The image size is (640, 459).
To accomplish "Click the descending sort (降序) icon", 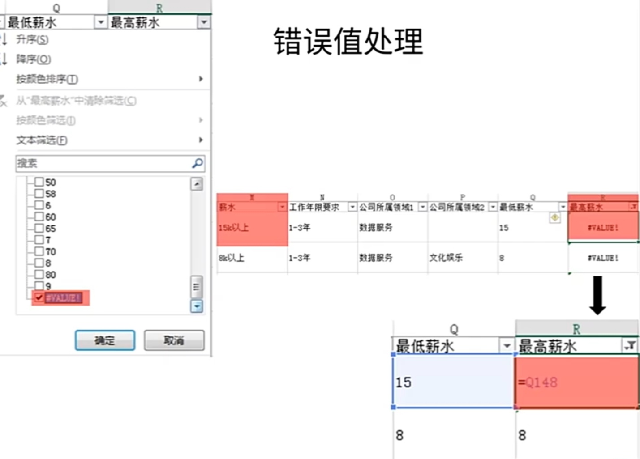I will 4,59.
